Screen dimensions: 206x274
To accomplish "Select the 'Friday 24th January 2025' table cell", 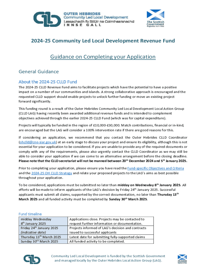I will point(42,230).
